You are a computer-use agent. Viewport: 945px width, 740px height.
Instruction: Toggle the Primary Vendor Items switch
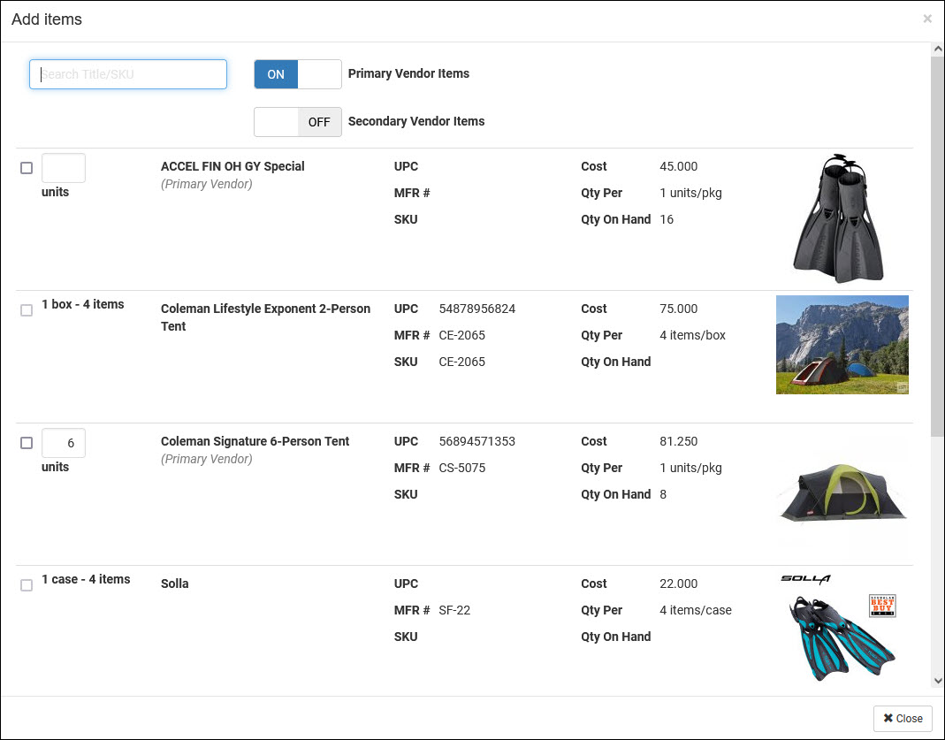click(x=298, y=74)
